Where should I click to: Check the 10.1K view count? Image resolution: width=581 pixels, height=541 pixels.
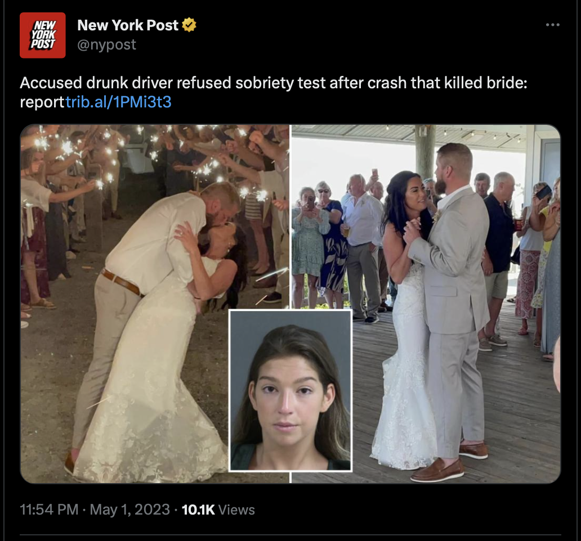coord(198,510)
